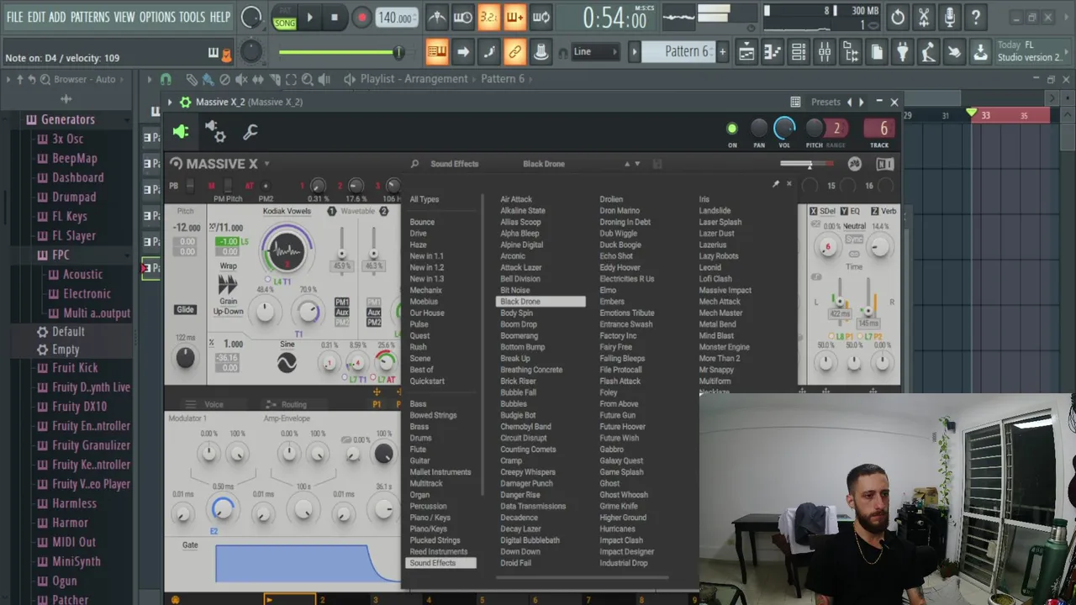Open the PATTERNS menu
This screenshot has height=605, width=1076.
89,17
